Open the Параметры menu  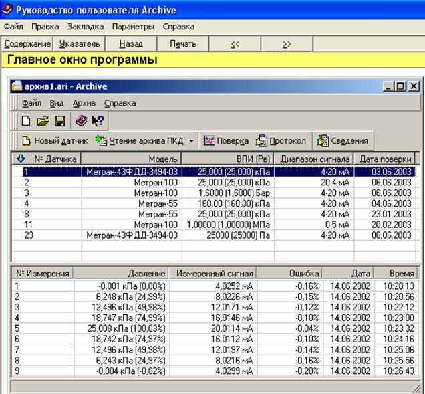[133, 27]
